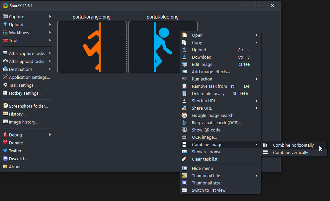
Task: Choose Switch to list view
Action: [x=220, y=190]
